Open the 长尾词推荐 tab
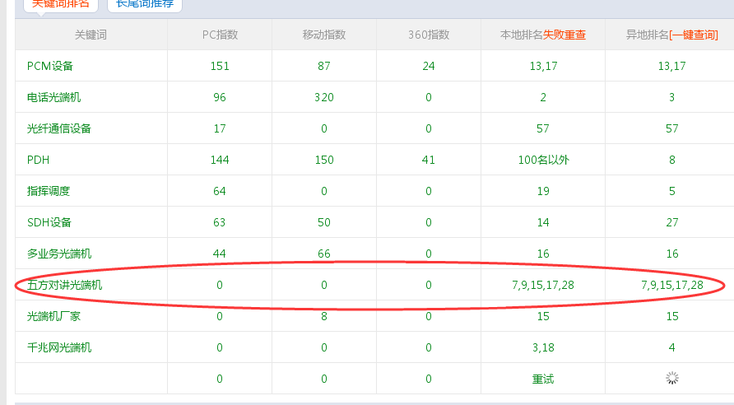The height and width of the screenshot is (405, 734). [144, 4]
